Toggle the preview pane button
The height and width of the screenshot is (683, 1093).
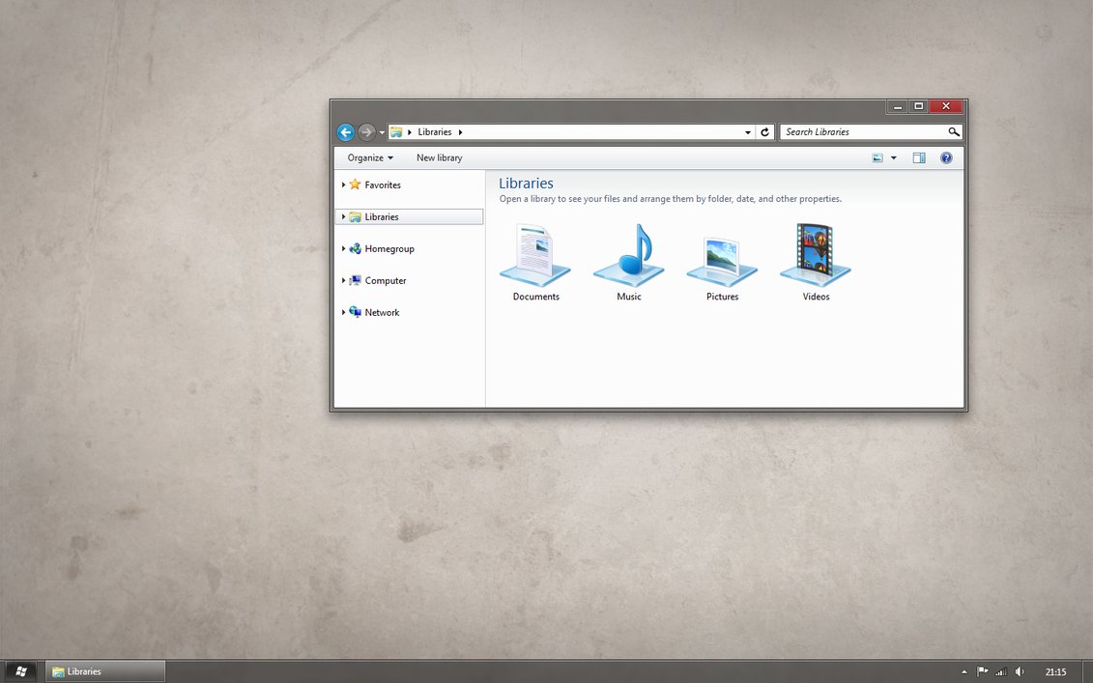(919, 157)
